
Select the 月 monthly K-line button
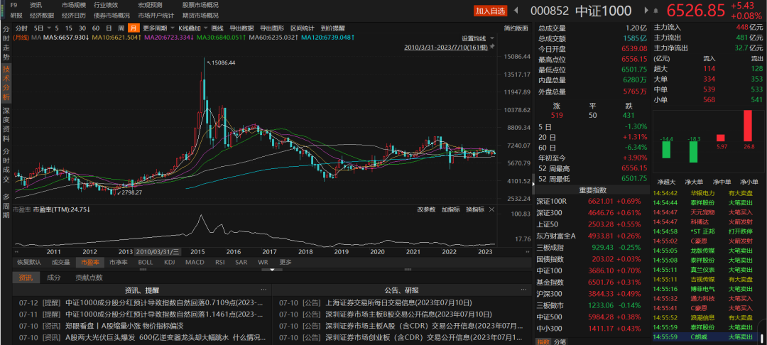[x=133, y=28]
